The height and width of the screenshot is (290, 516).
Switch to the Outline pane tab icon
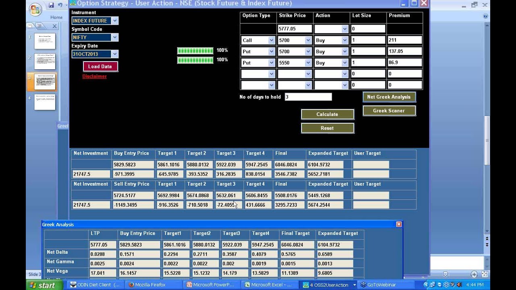(x=39, y=26)
